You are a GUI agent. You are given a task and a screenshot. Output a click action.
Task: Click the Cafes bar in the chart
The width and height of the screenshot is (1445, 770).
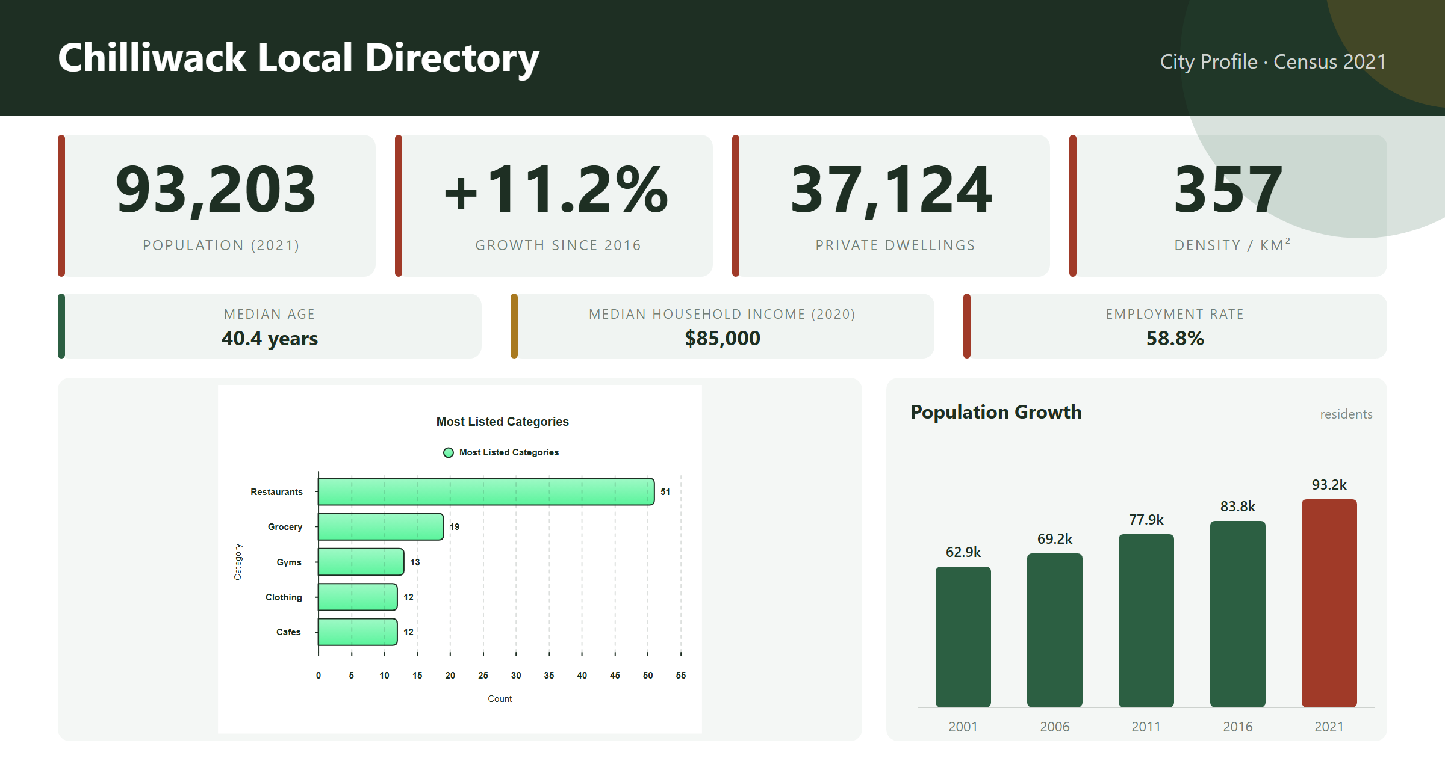(x=358, y=632)
